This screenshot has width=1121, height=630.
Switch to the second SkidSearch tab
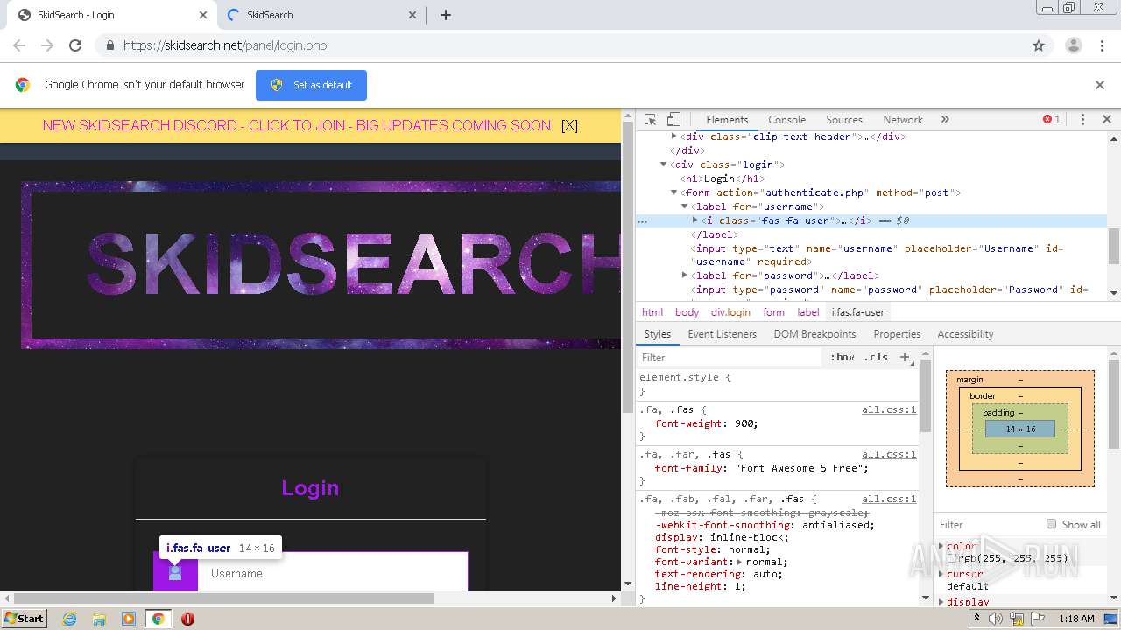[x=322, y=15]
